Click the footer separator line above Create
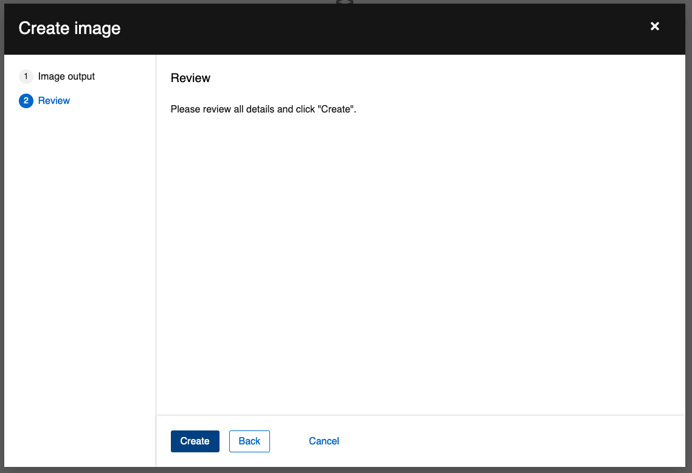The image size is (692, 473). pos(420,415)
